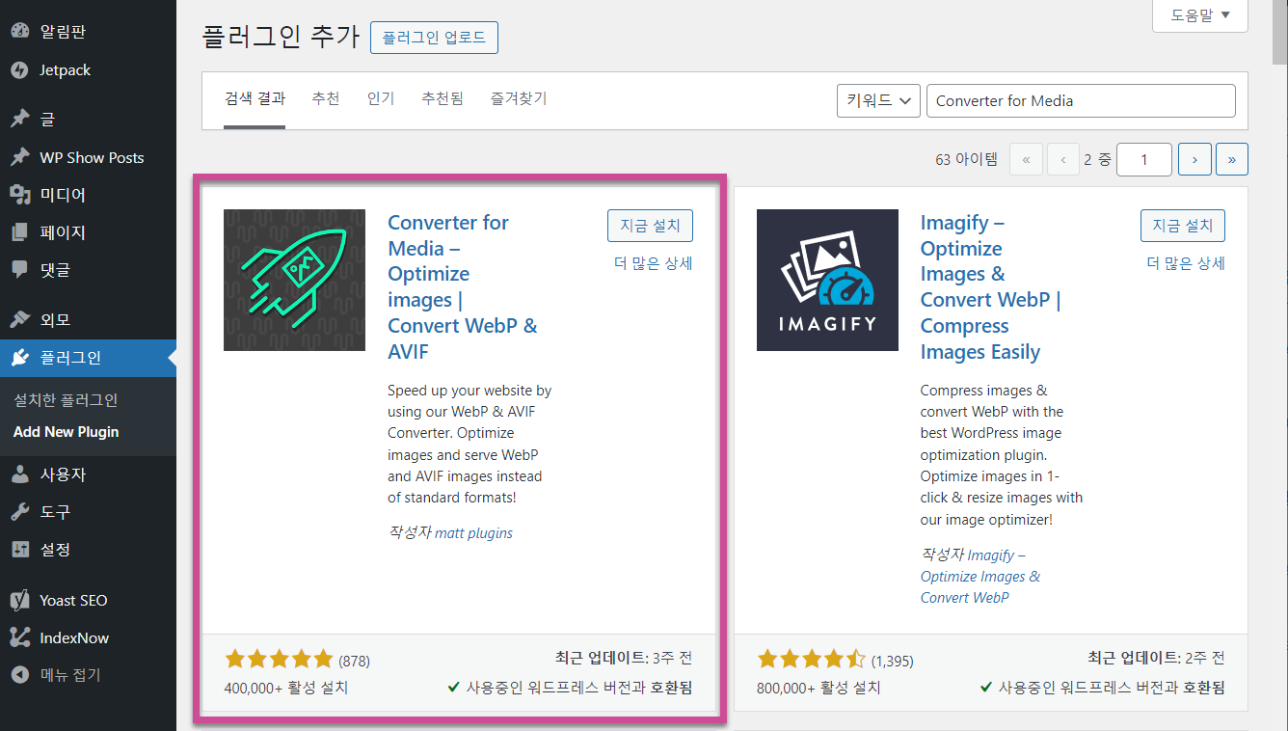Click the media icon next to 미디어
Viewport: 1288px width, 731px height.
(x=20, y=195)
